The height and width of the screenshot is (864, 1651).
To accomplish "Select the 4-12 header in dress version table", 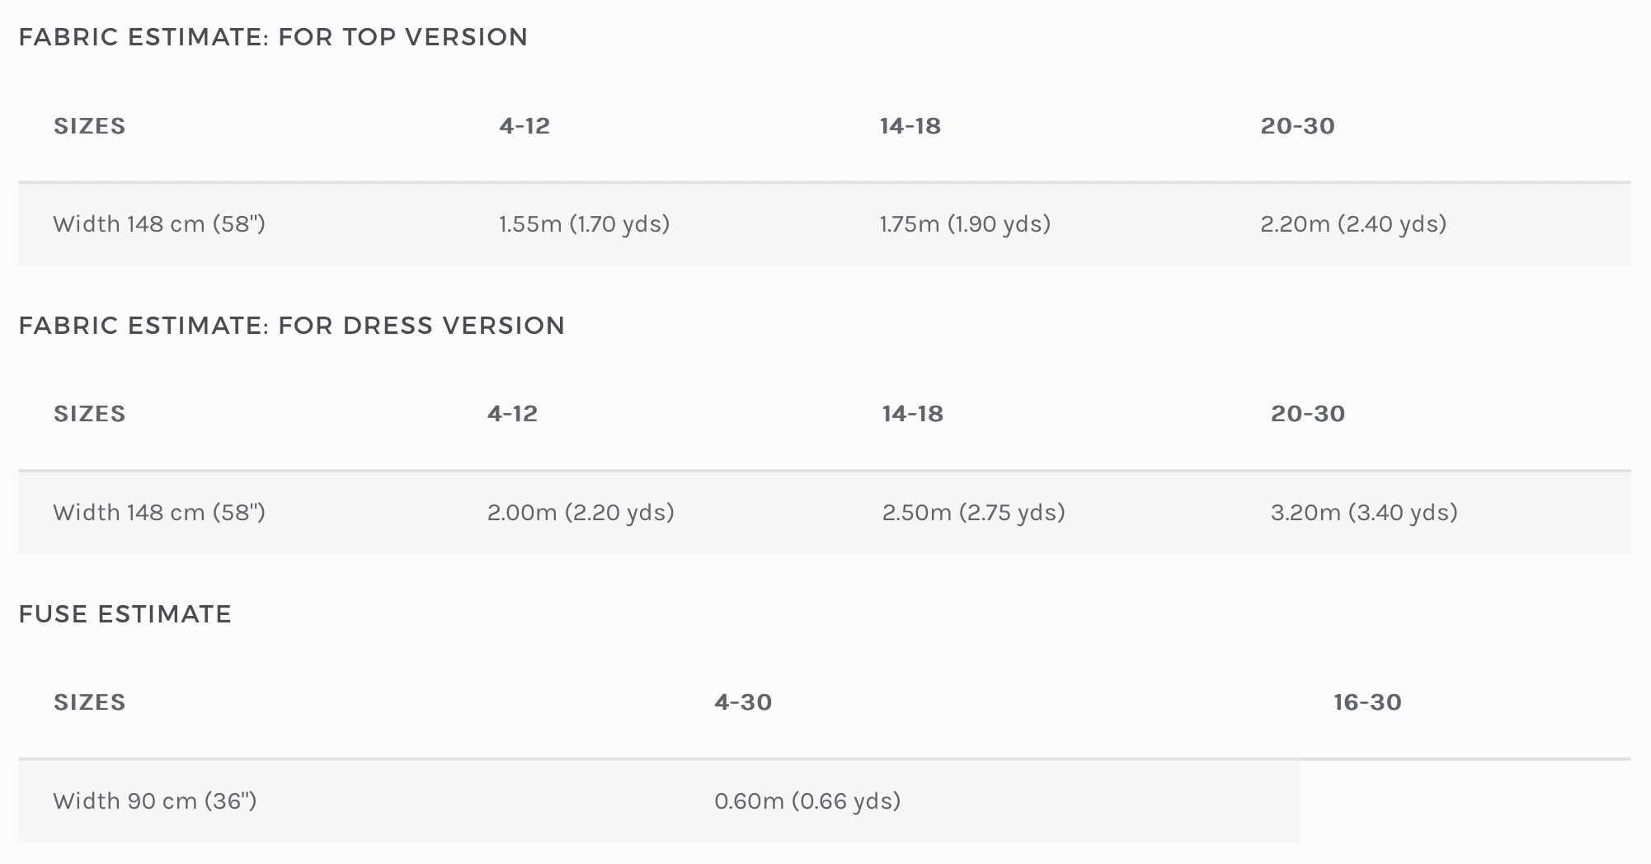I will [x=513, y=414].
